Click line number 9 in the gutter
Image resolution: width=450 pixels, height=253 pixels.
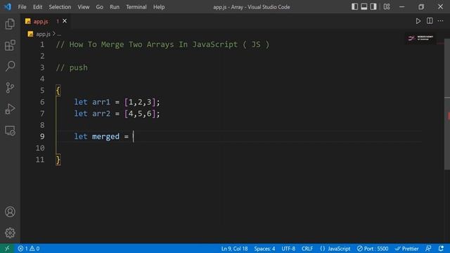pos(42,136)
